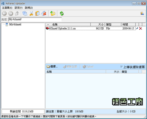The height and width of the screenshot is (119, 147).
Task: Click the My 4shared drive icon in tree
Action: click(x=7, y=24)
